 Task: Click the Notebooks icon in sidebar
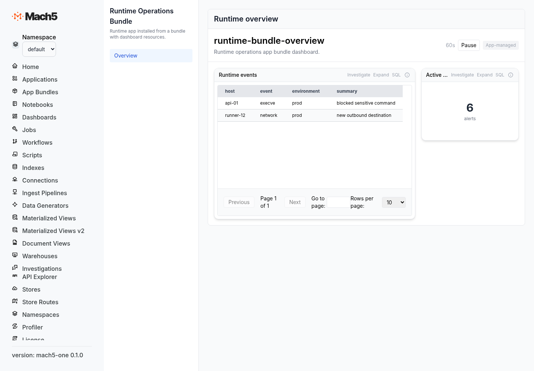click(x=15, y=104)
